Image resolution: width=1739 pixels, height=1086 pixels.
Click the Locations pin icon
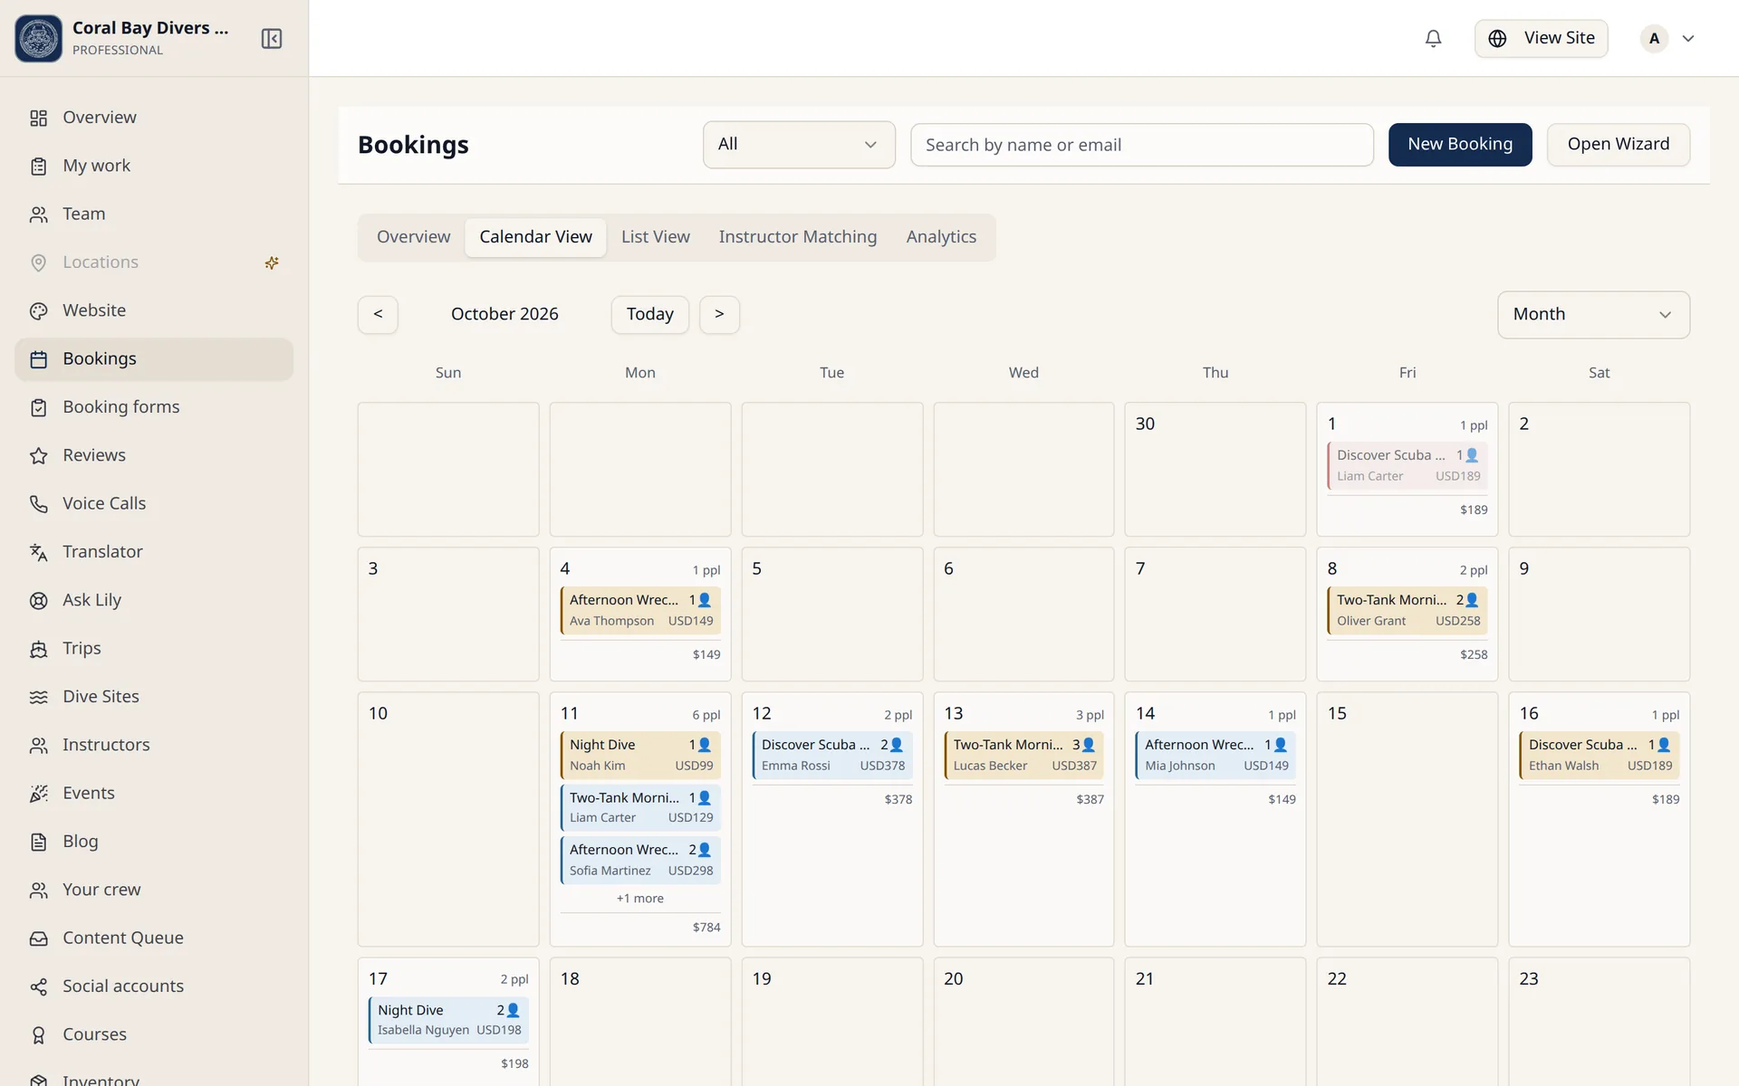pyautogui.click(x=38, y=262)
